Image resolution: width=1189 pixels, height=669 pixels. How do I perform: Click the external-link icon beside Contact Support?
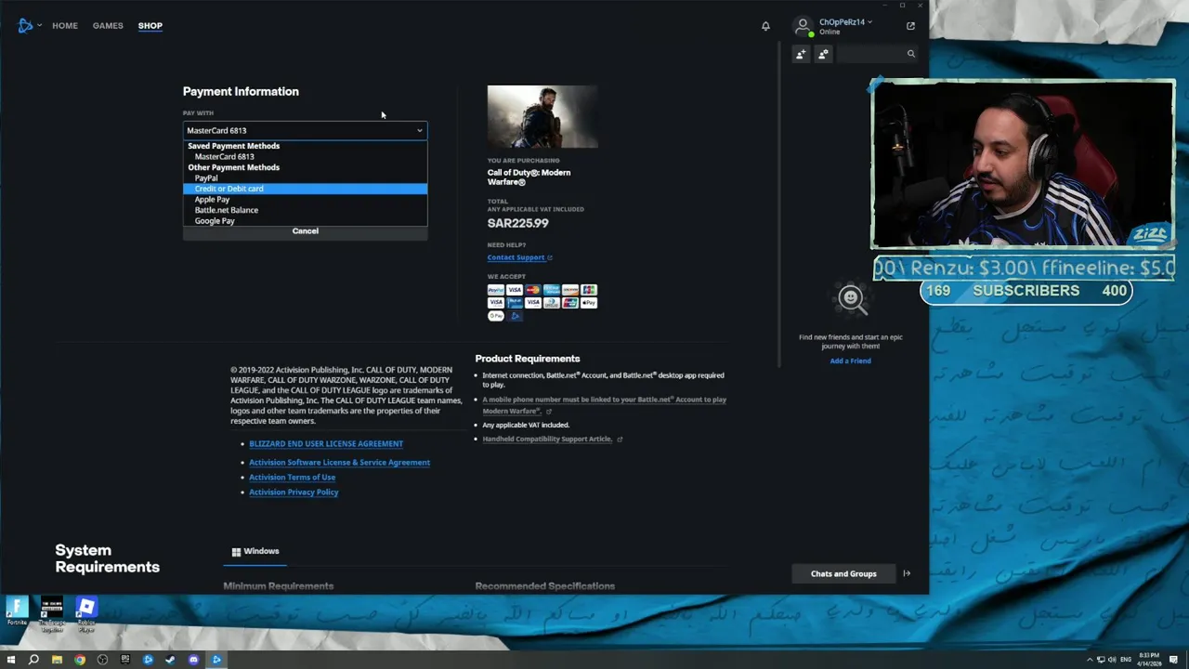point(550,257)
